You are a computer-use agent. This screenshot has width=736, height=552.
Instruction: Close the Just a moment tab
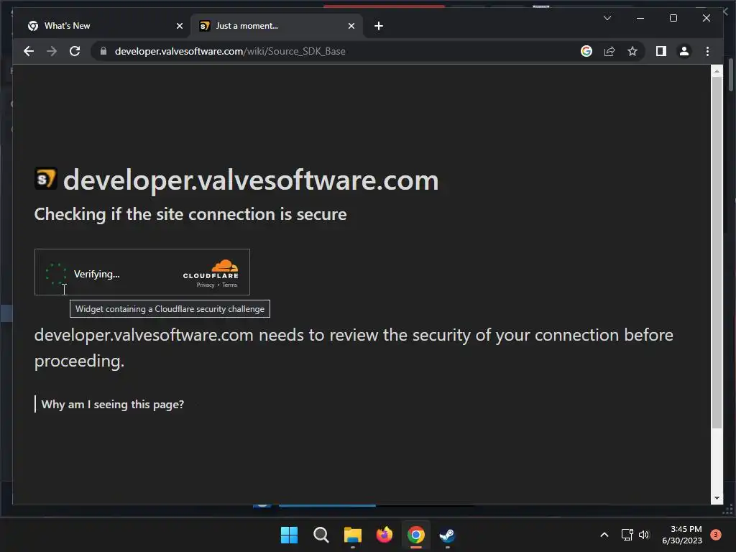[x=351, y=26]
